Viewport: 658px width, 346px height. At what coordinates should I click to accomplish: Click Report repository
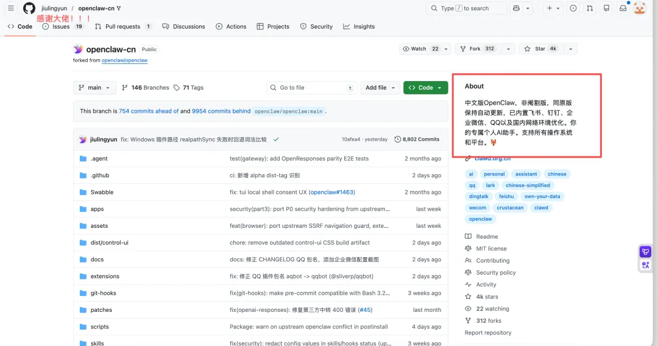(488, 333)
